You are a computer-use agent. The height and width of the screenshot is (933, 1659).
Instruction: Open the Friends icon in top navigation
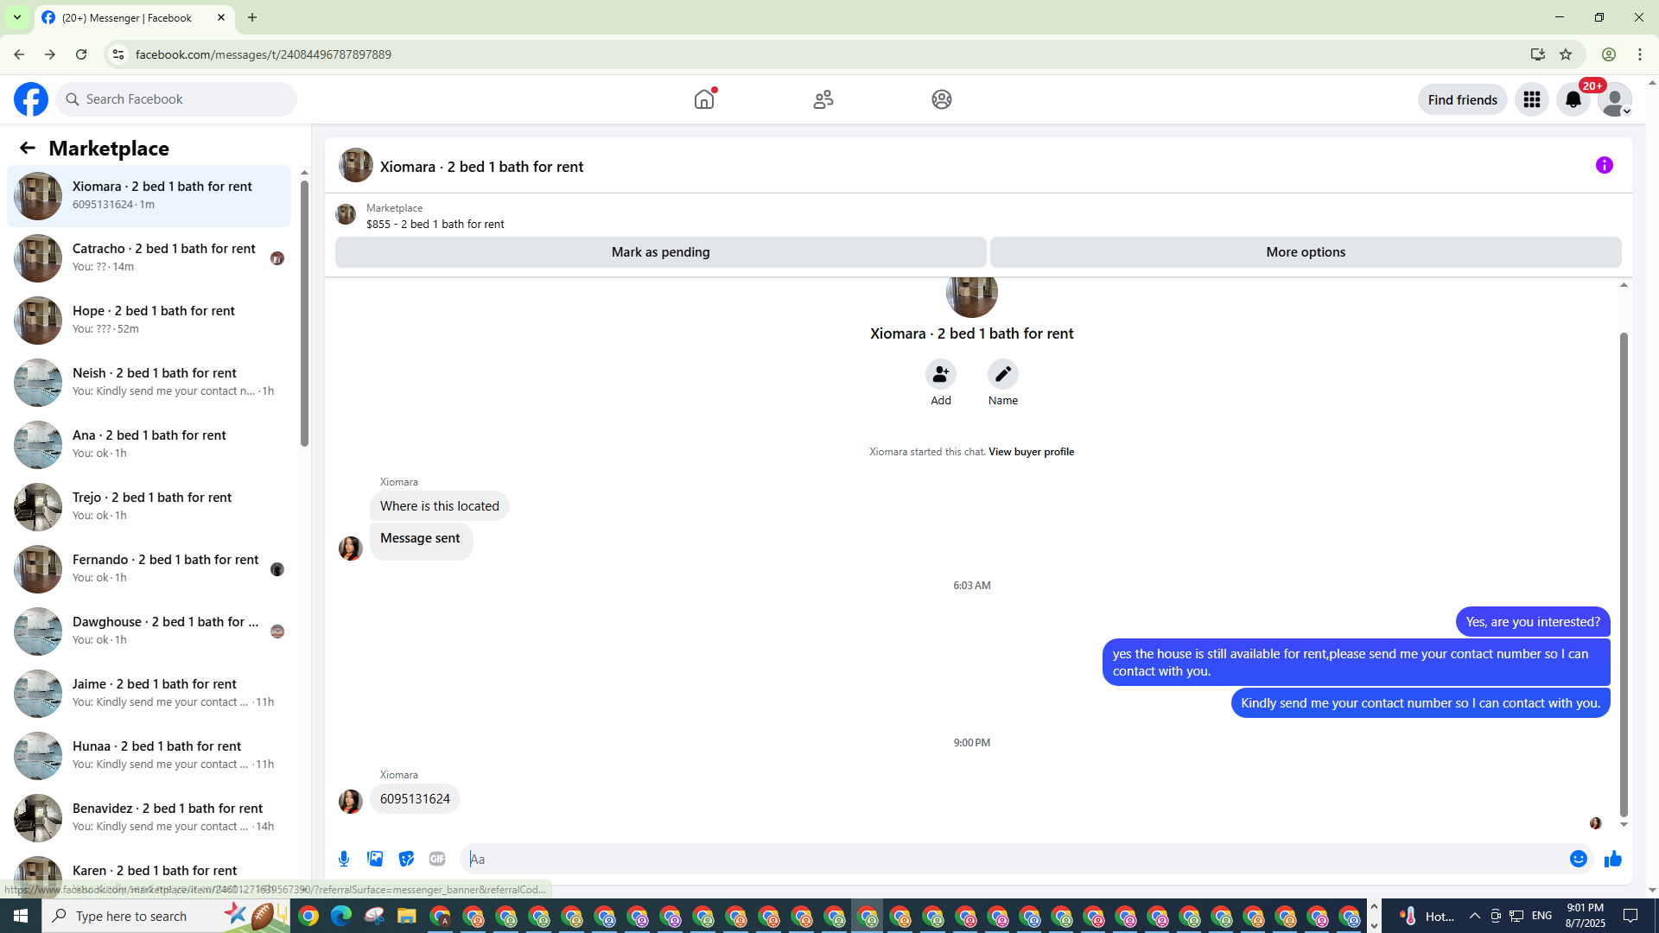[x=823, y=99]
